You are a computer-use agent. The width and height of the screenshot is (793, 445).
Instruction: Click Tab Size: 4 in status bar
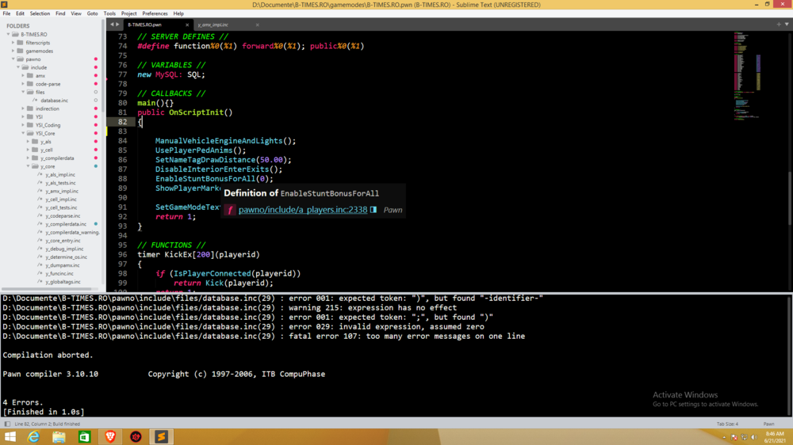pos(727,424)
